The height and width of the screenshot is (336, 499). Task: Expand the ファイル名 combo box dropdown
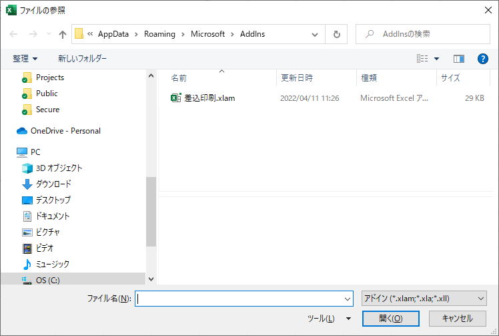(347, 299)
